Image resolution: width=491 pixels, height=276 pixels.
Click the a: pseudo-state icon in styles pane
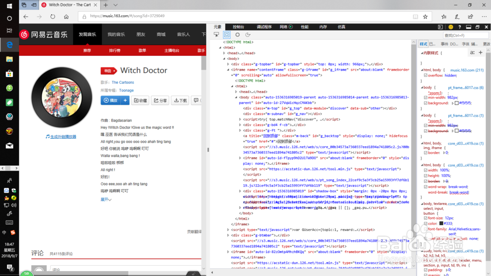472,52
